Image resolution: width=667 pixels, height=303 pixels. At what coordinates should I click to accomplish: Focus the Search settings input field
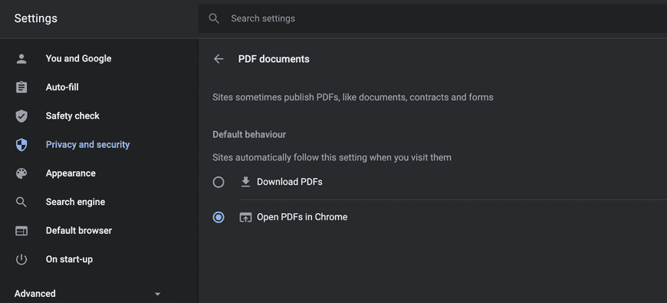pos(432,18)
